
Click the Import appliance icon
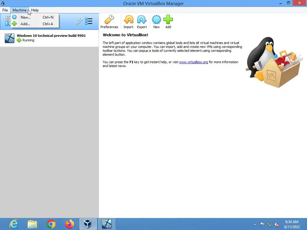tap(128, 22)
